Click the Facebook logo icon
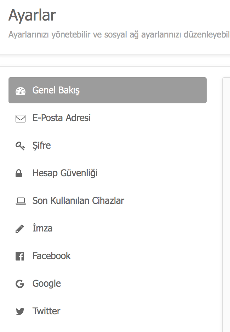This screenshot has height=332, width=230. [x=20, y=256]
